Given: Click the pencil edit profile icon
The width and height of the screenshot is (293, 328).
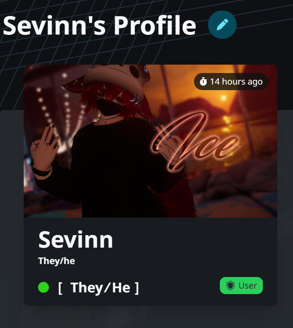Looking at the screenshot, I should pos(222,25).
